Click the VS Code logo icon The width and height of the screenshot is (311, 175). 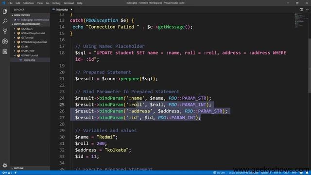click(x=3, y=3)
